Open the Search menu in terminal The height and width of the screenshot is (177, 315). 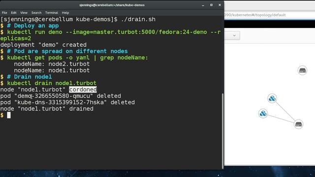coord(36,13)
